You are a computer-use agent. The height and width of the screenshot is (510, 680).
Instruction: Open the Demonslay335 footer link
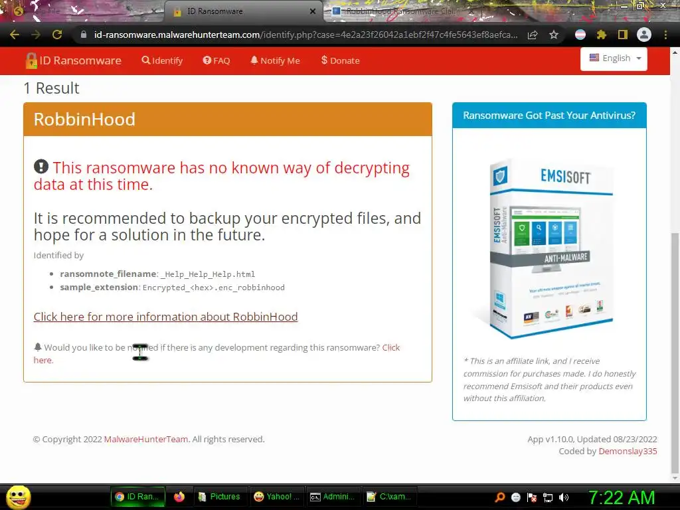pos(628,452)
